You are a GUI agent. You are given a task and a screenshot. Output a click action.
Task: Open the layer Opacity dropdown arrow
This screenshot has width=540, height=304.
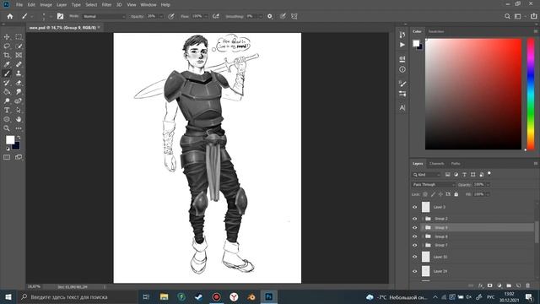pyautogui.click(x=488, y=185)
